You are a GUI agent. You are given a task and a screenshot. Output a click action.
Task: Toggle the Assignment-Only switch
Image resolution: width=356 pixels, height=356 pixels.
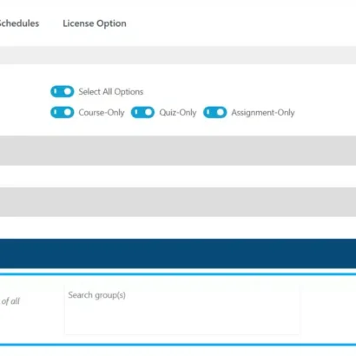click(214, 112)
